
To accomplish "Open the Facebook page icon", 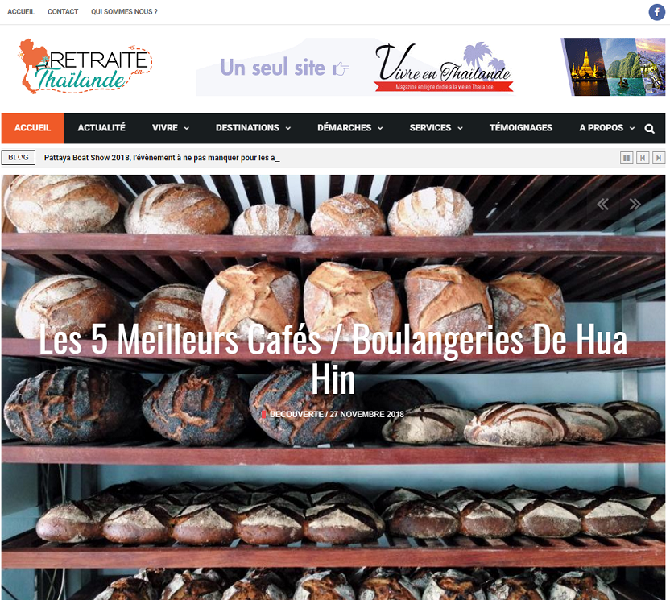I will tap(657, 12).
